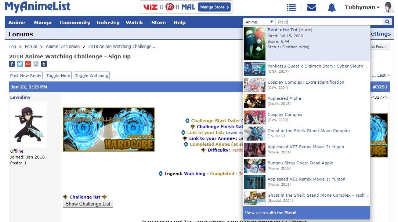Screen dimensions: 398x222
Task: Select Ghost in the Shell TV 2002 result
Action: pos(306,134)
